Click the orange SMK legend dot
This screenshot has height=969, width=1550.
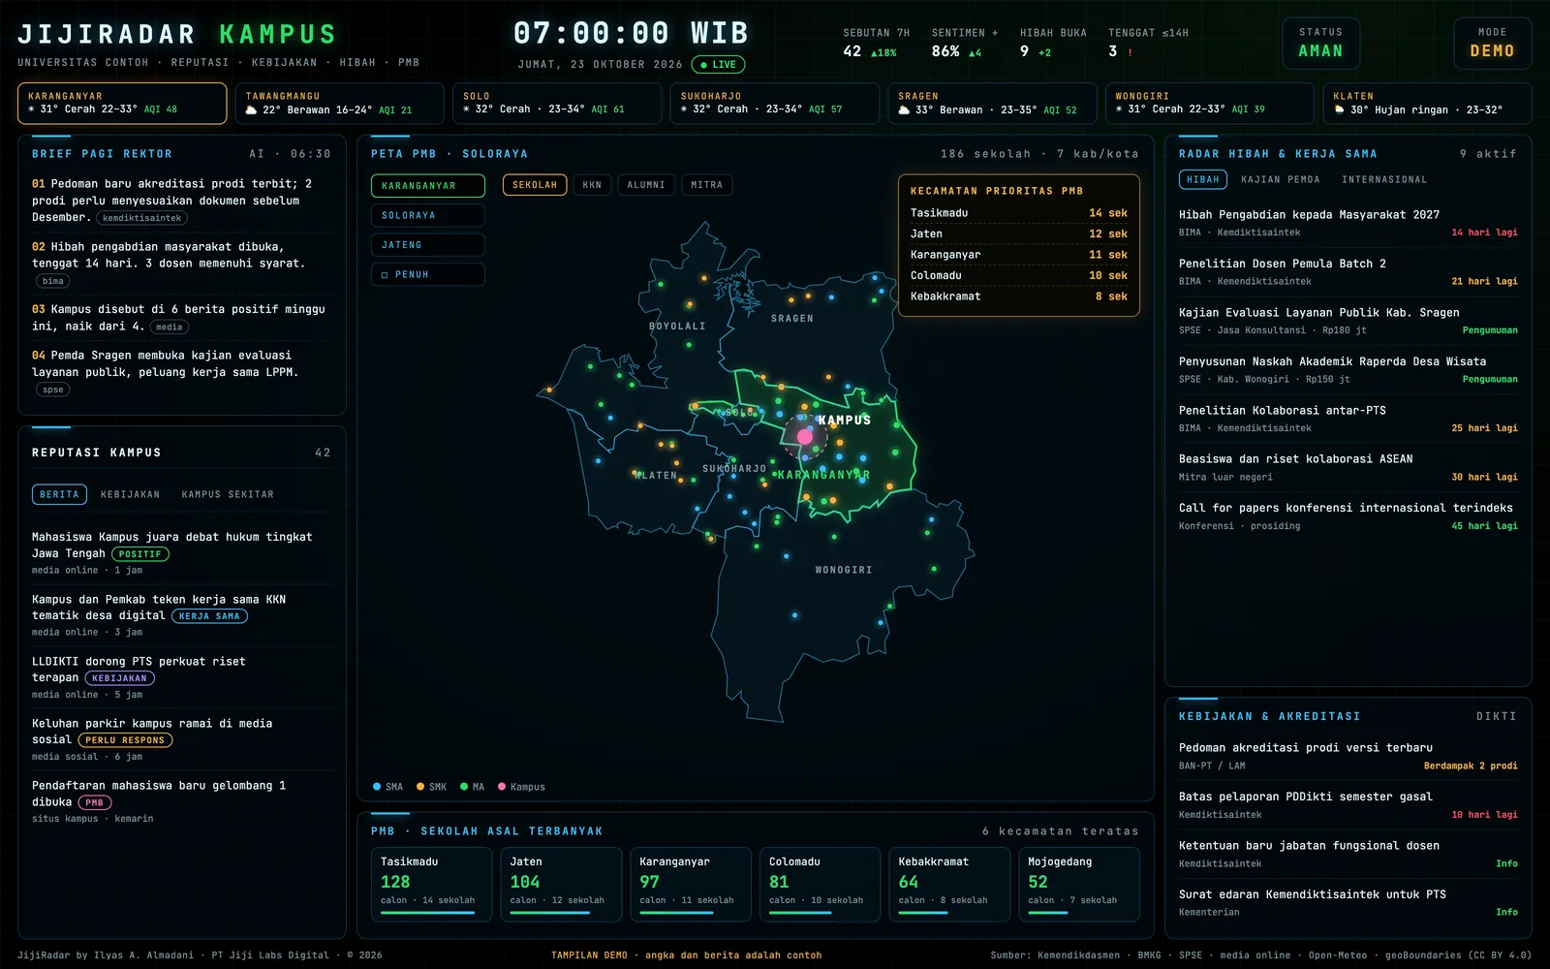[x=420, y=787]
